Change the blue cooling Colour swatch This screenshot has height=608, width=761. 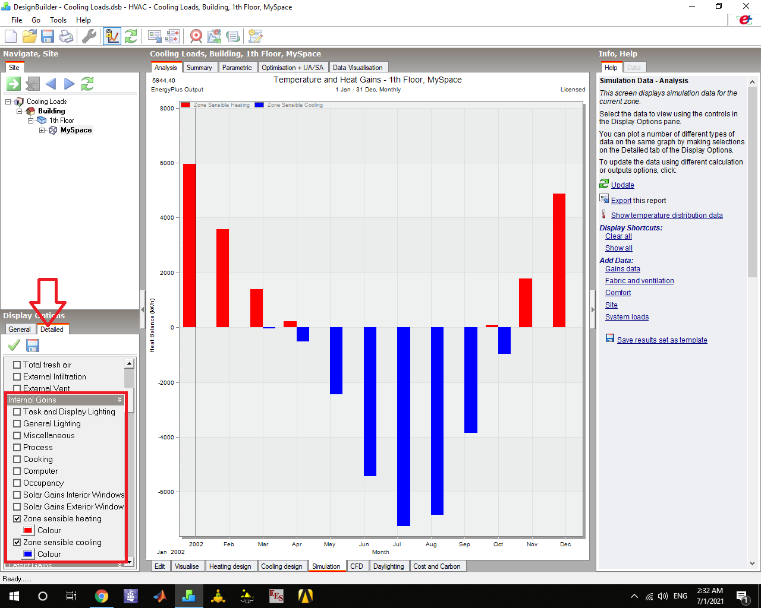pos(28,554)
